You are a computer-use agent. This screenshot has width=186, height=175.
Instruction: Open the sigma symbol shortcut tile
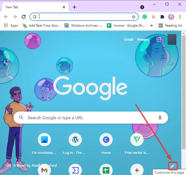75,170
